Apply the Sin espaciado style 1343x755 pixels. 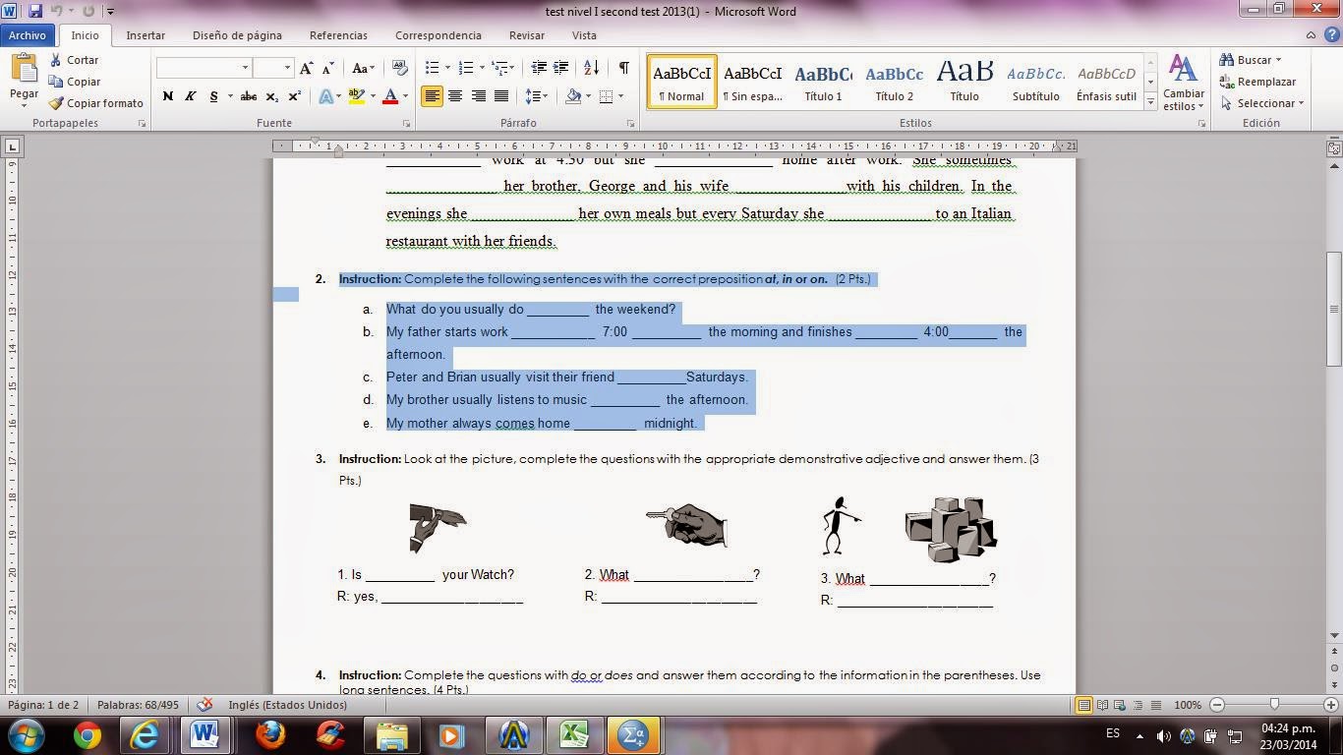click(x=752, y=82)
